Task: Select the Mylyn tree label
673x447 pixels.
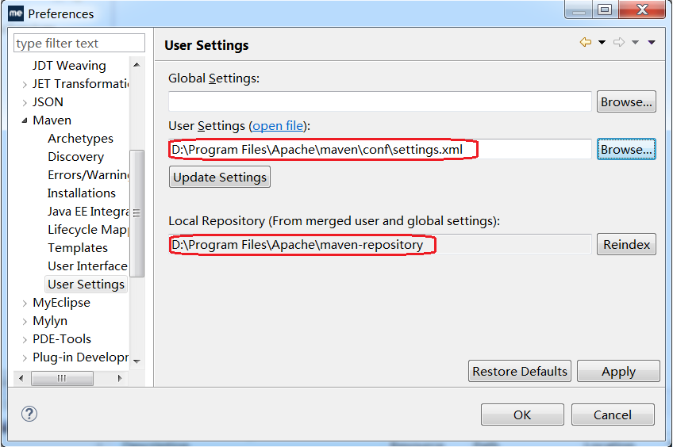Action: pyautogui.click(x=50, y=321)
